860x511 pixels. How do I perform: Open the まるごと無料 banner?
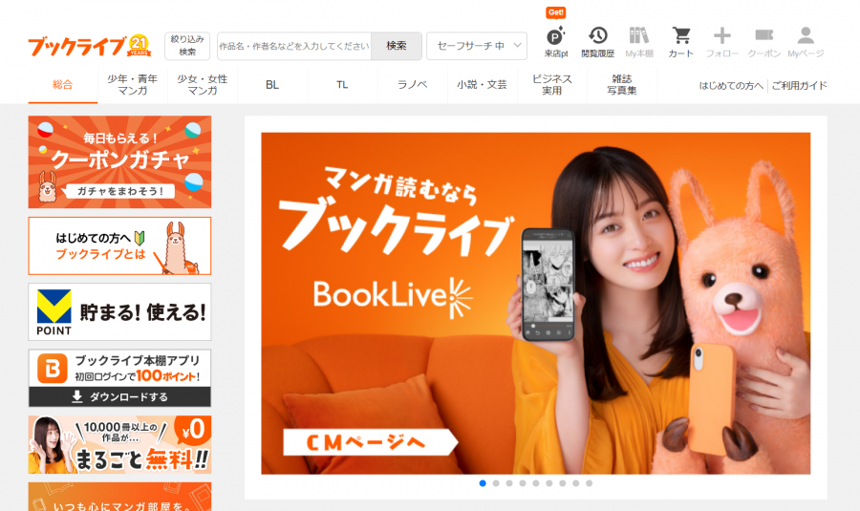click(x=119, y=445)
